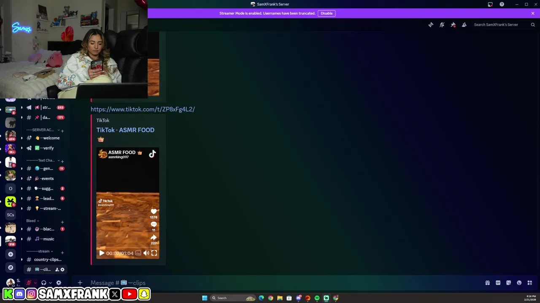Open the blac... channel

coord(44,229)
